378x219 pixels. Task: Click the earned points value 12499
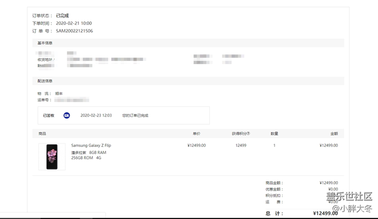click(x=241, y=145)
